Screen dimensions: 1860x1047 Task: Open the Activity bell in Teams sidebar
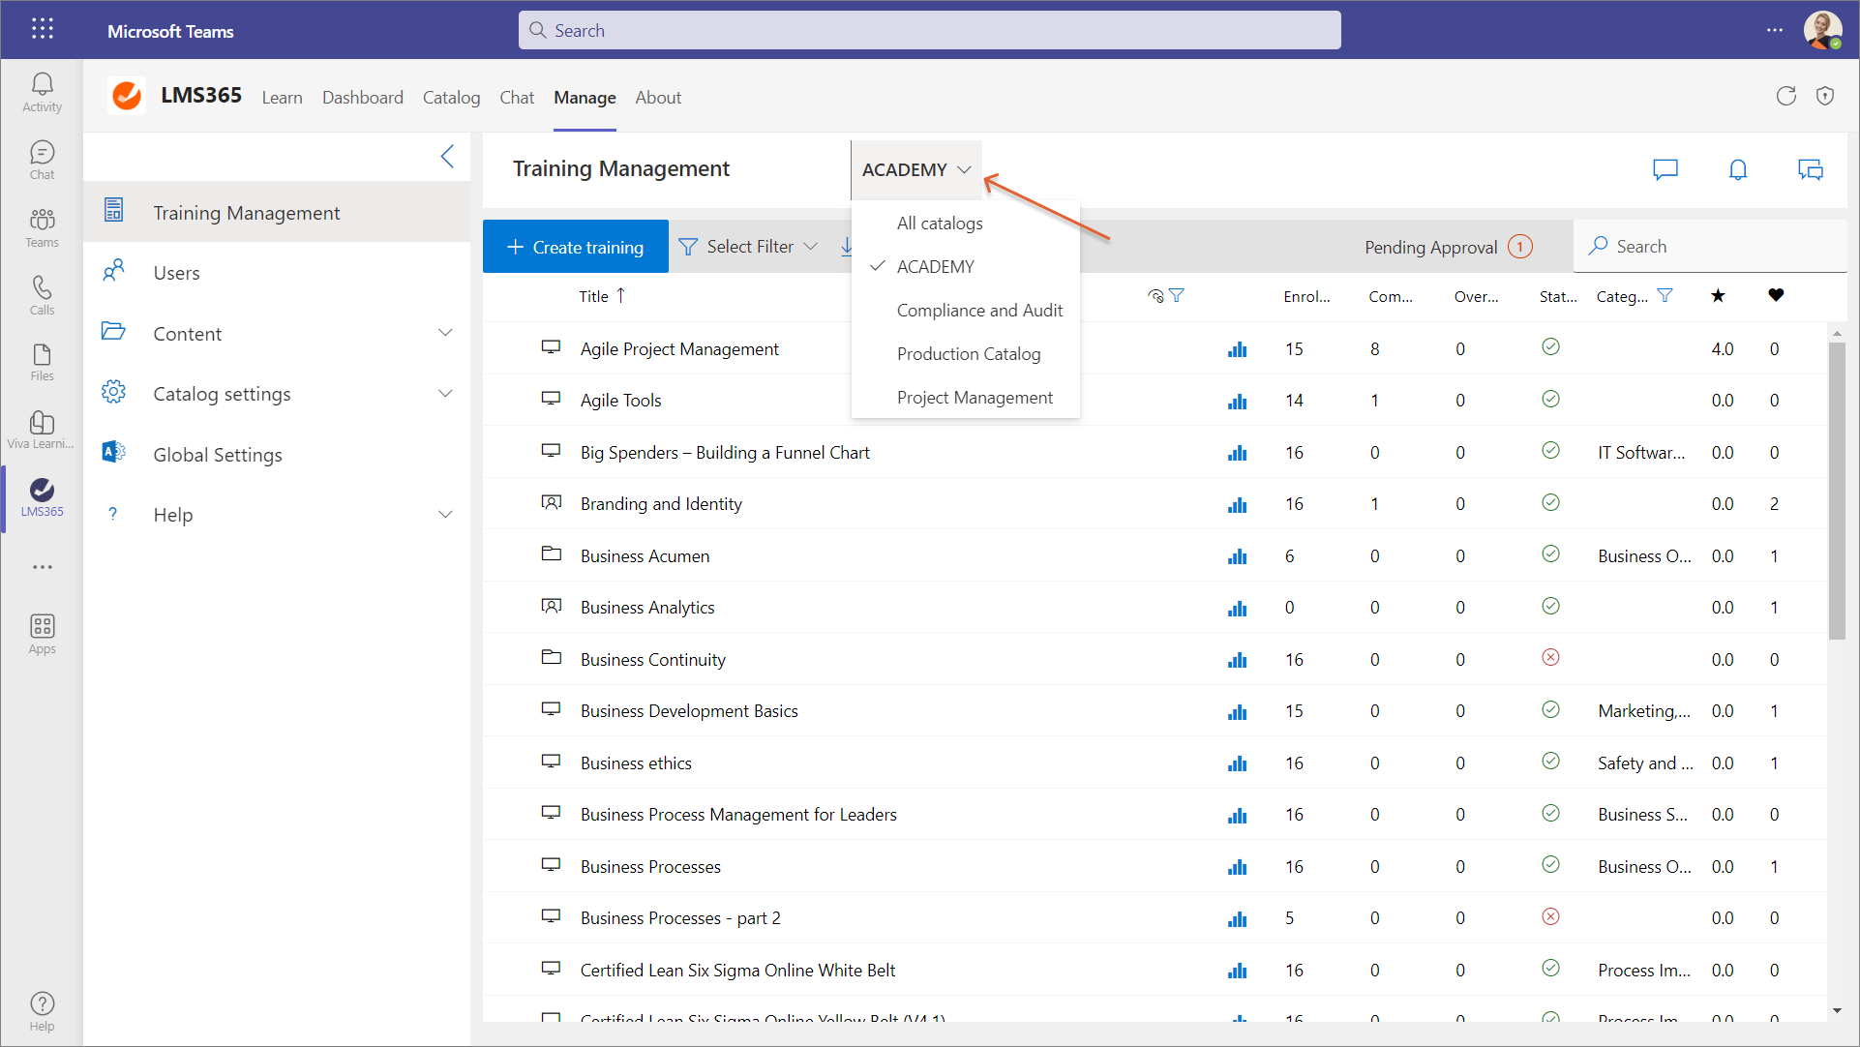point(42,92)
